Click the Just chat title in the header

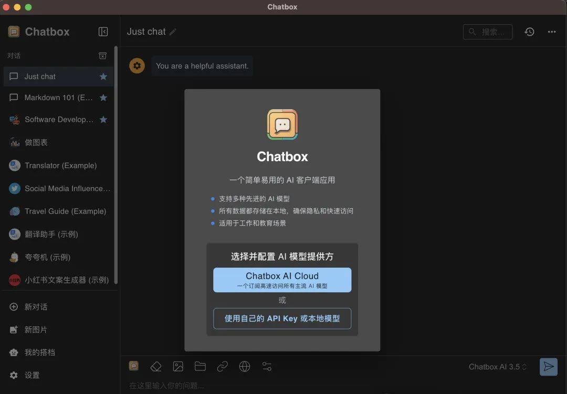[x=146, y=32]
